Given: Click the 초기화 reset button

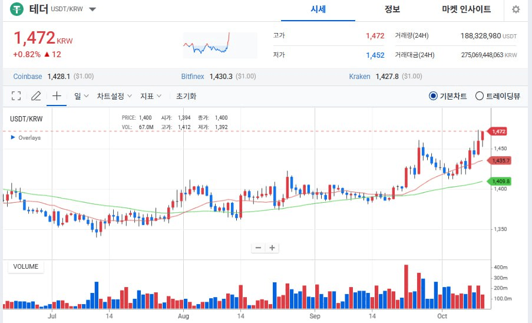Looking at the screenshot, I should [x=186, y=96].
